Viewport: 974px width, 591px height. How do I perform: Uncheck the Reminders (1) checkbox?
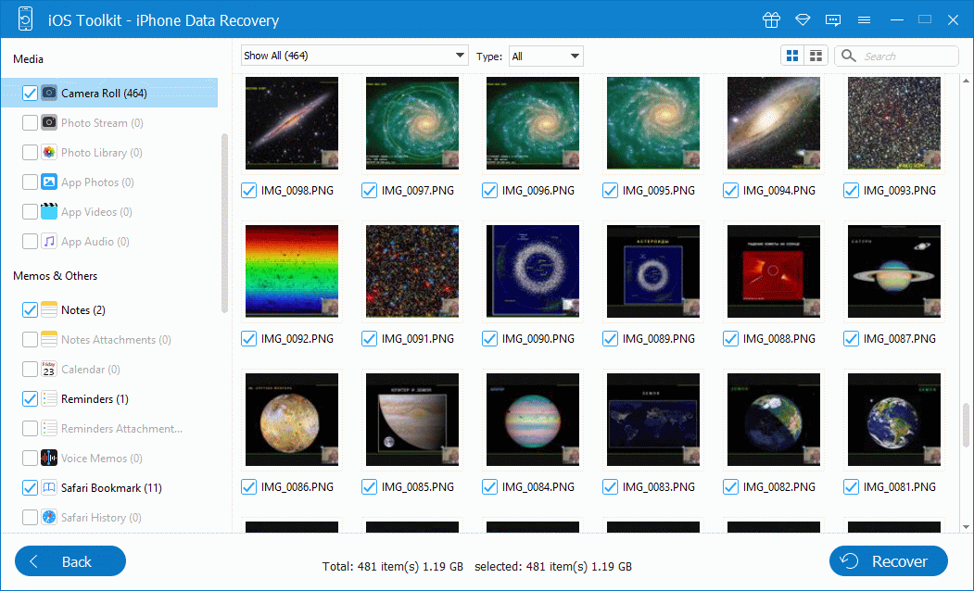tap(30, 398)
